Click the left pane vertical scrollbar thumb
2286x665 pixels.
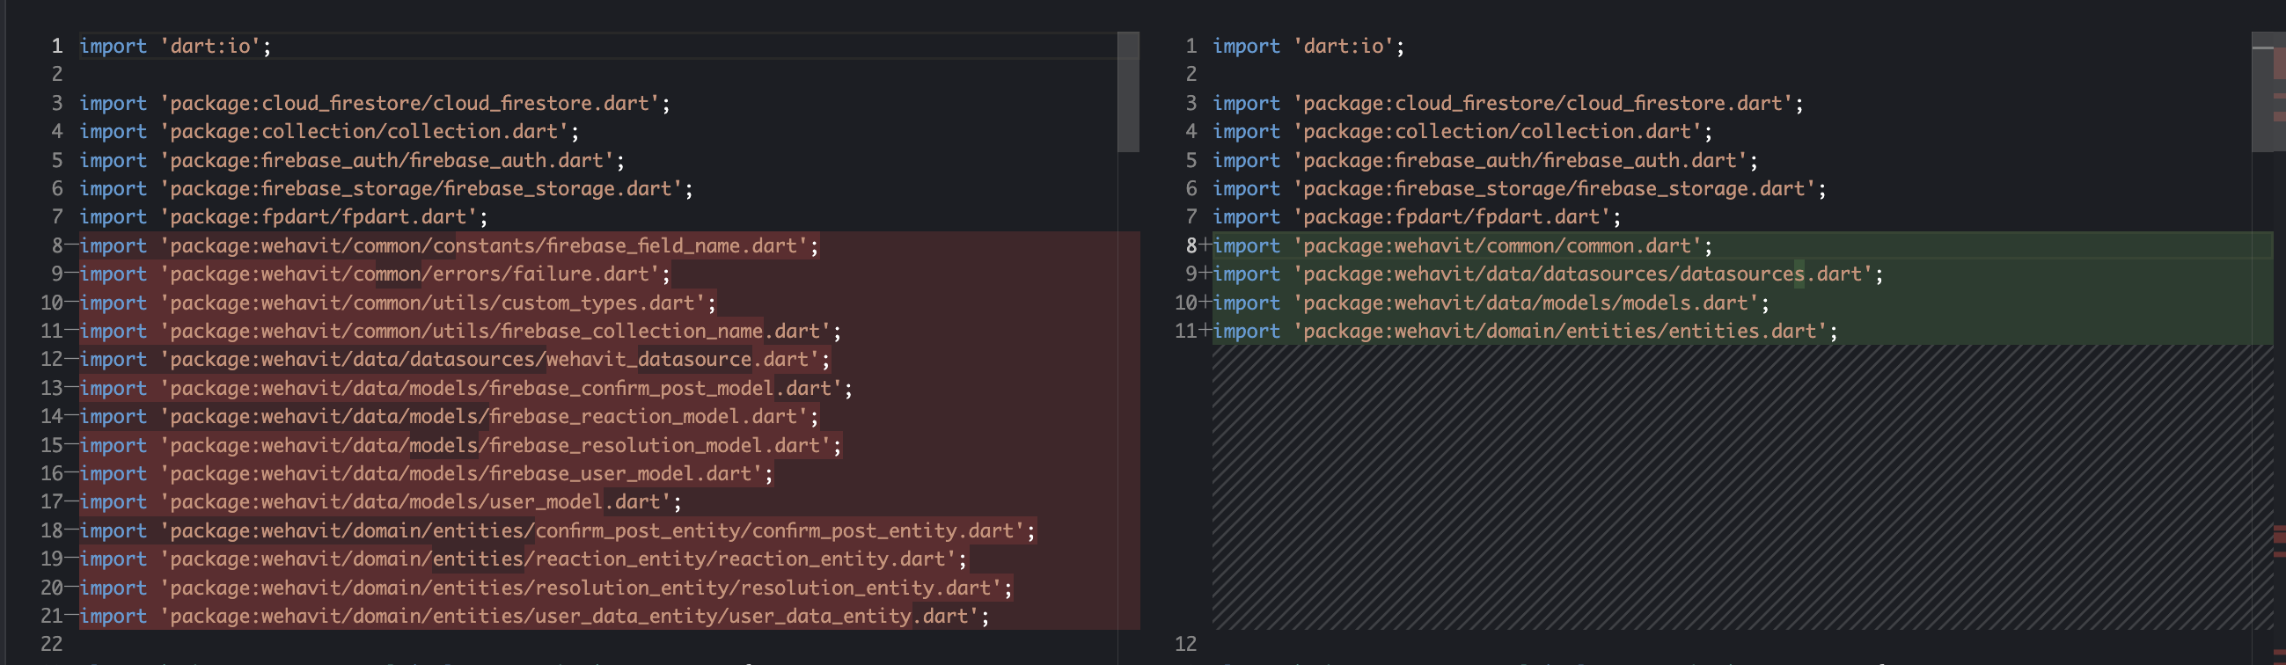click(x=1128, y=92)
